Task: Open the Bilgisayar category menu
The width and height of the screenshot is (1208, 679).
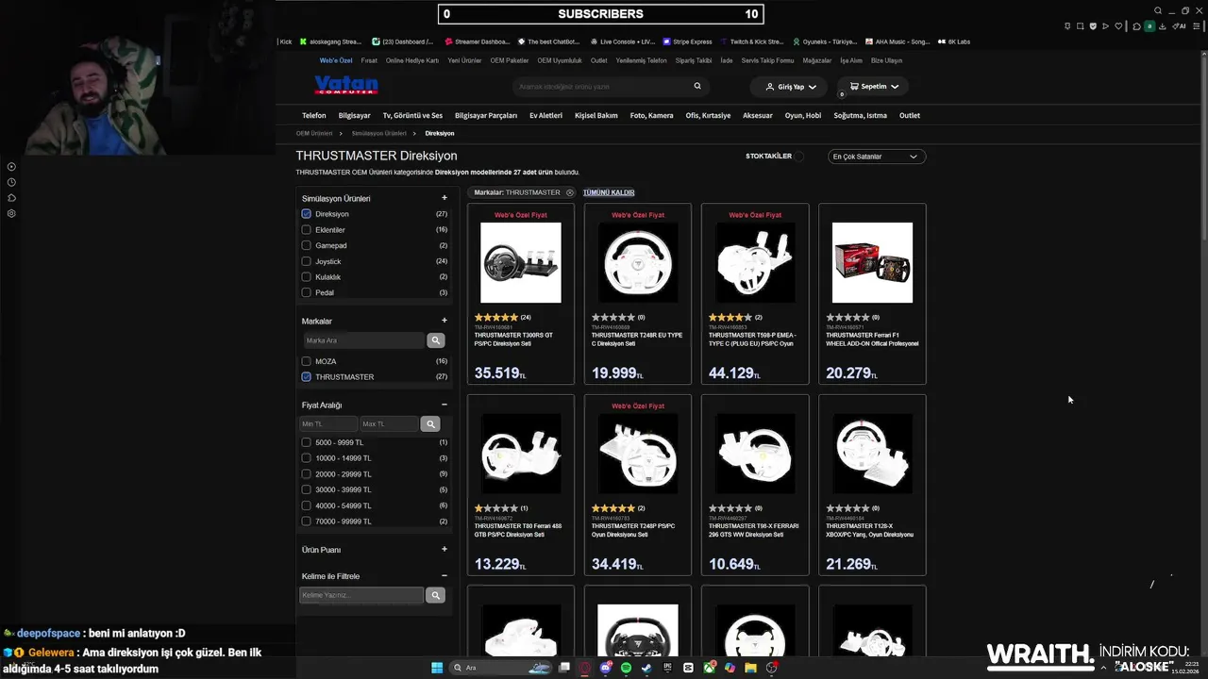Action: 354,115
